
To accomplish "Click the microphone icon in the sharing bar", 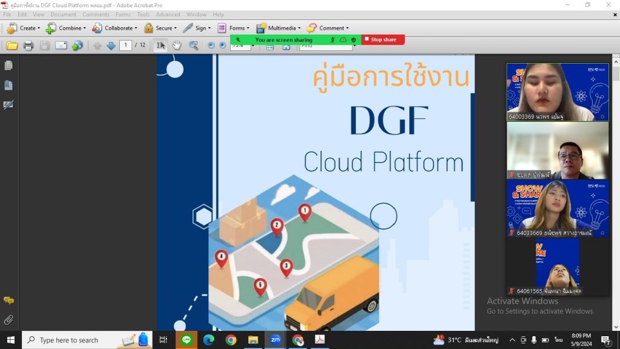I will (332, 39).
